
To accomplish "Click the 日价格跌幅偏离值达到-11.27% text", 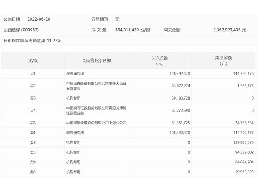I will coord(33,41).
